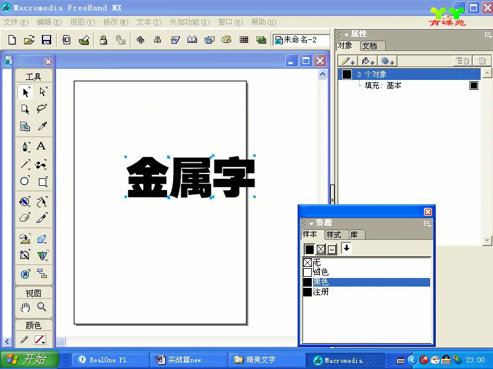Open the 资源 panel options menu
493x369 pixels.
pyautogui.click(x=427, y=223)
